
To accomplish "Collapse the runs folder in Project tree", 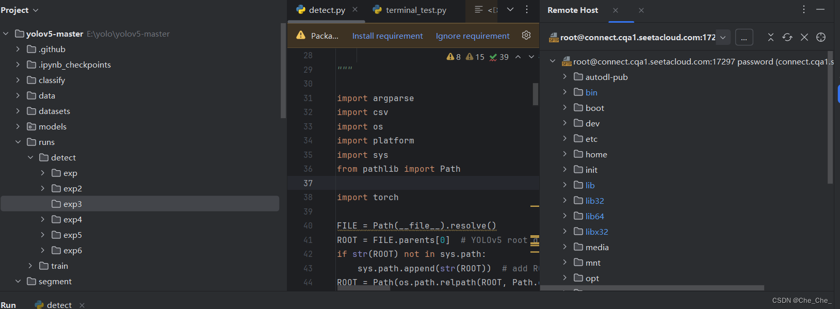I will pyautogui.click(x=18, y=142).
